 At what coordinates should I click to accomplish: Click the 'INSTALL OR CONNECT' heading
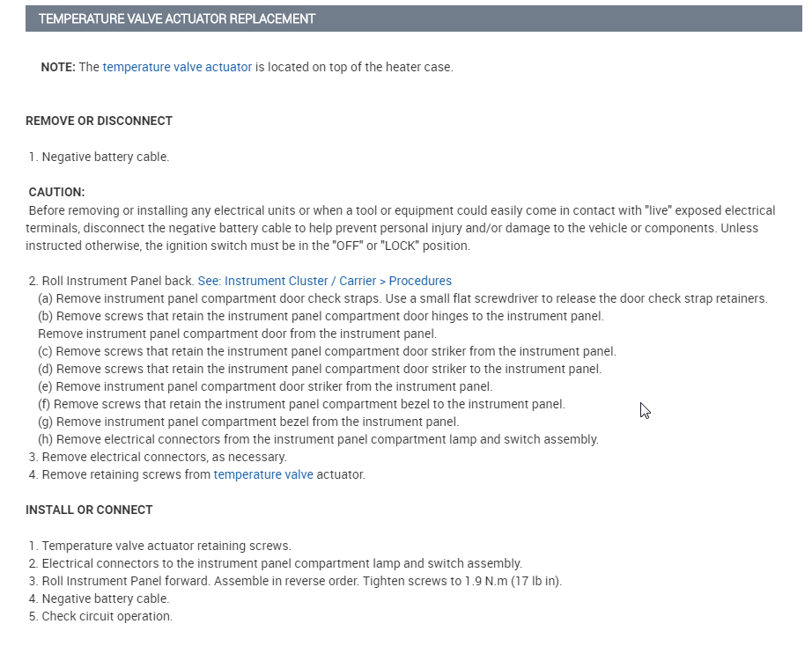pyautogui.click(x=89, y=510)
